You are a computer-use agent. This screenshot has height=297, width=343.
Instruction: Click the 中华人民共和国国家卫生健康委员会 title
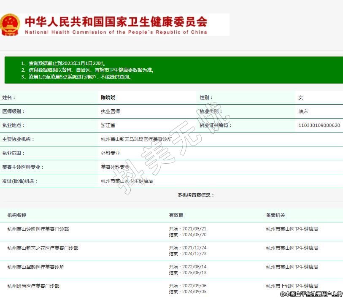pos(116,21)
